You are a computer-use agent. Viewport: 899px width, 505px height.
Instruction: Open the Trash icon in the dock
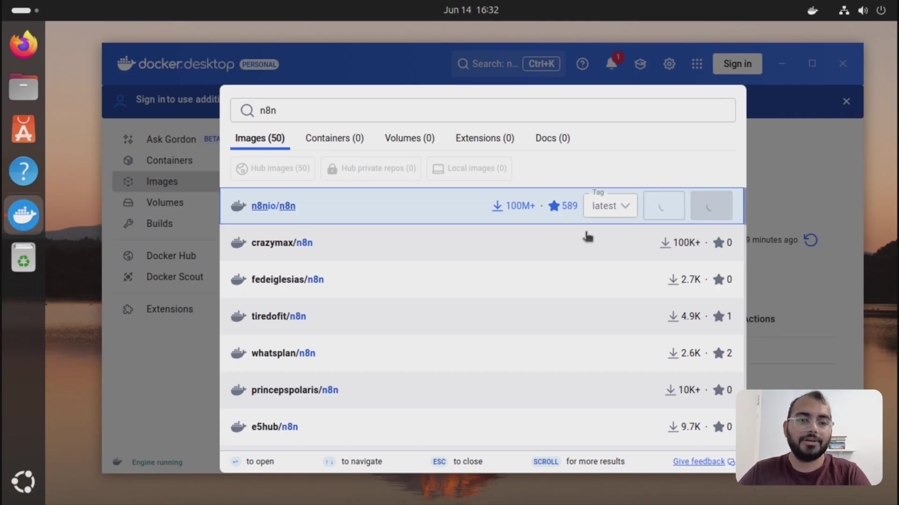coord(23,257)
